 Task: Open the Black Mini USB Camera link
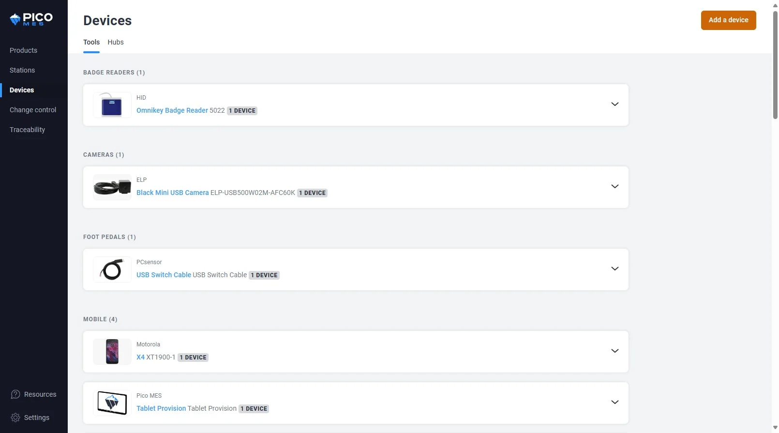[x=173, y=193]
